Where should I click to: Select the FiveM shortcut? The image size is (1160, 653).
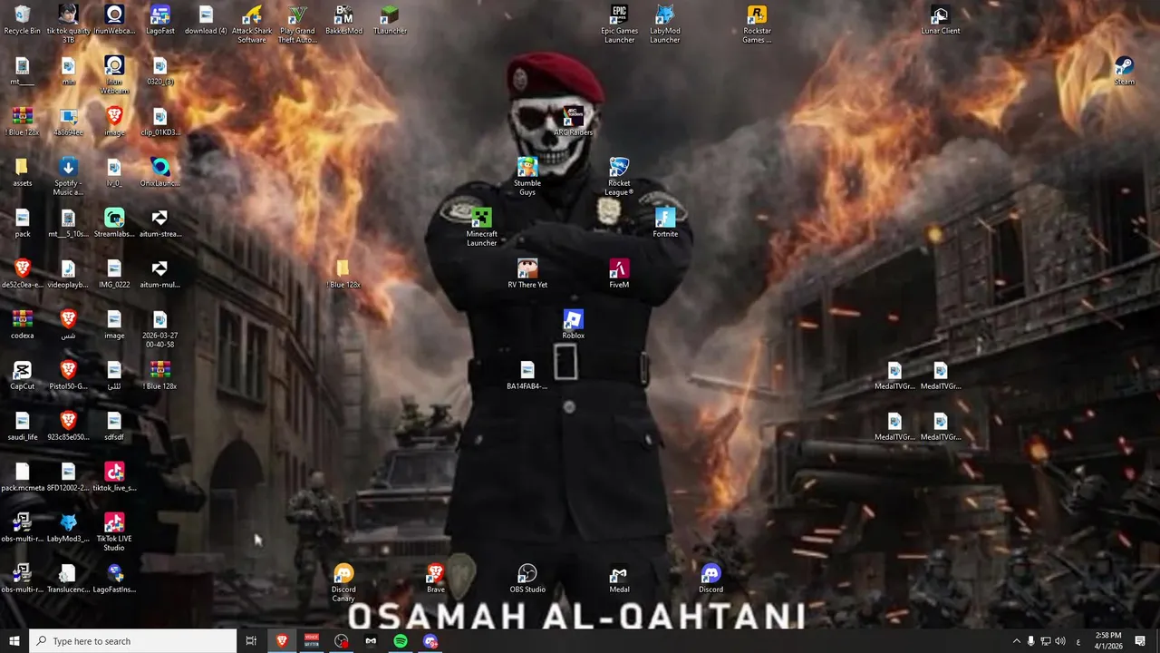pos(619,274)
